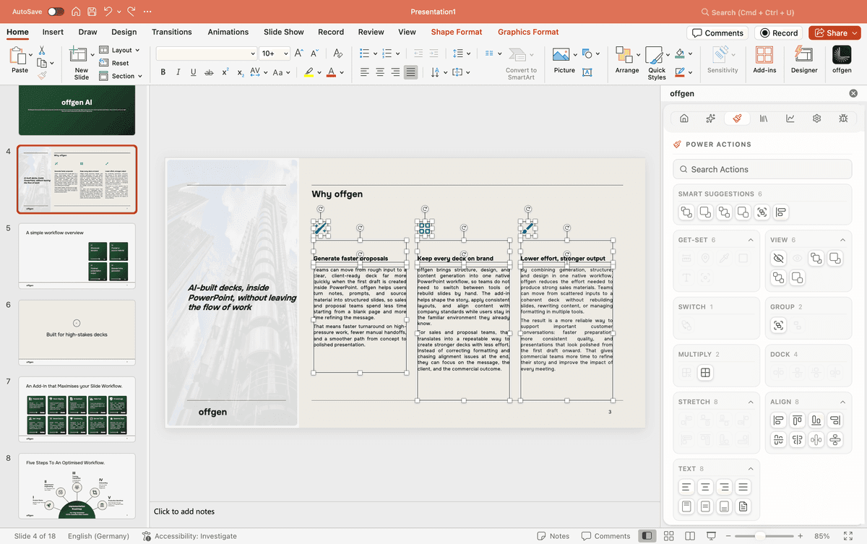Open the offgen bug report tab
867x544 pixels.
843,118
